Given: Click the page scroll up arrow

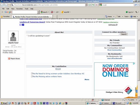Looking at the screenshot, I should pos(139,20).
